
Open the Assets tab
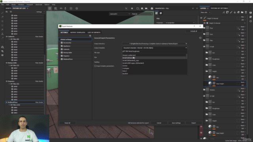pos(8,8)
